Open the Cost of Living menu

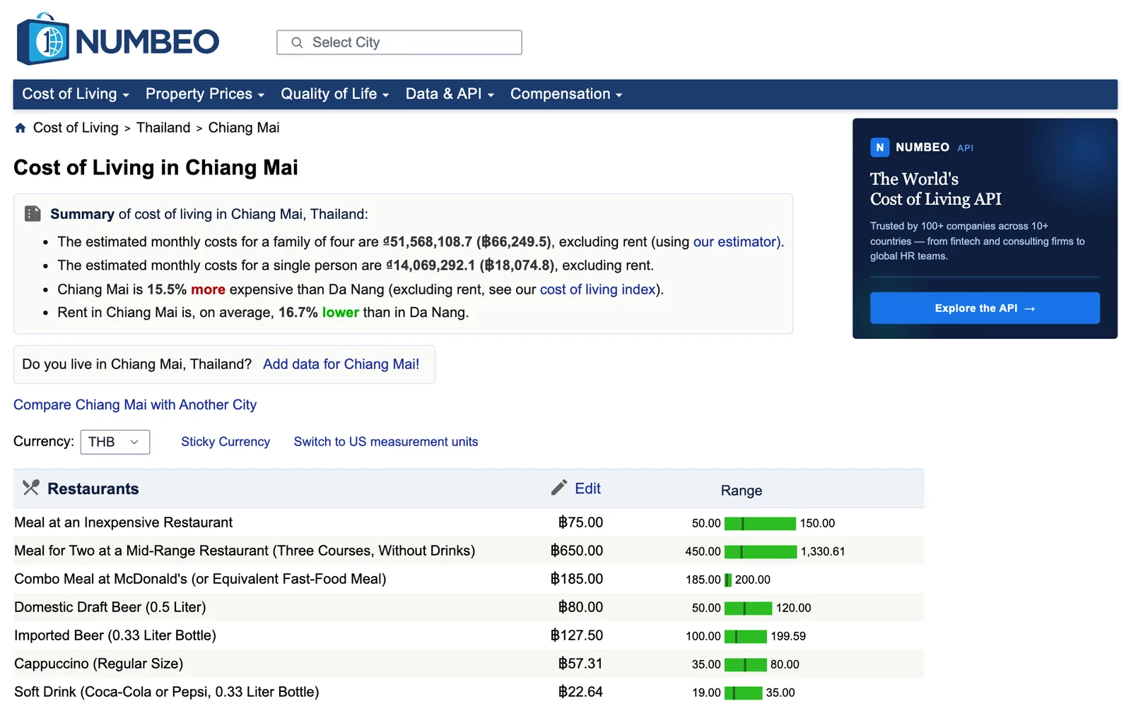click(76, 94)
